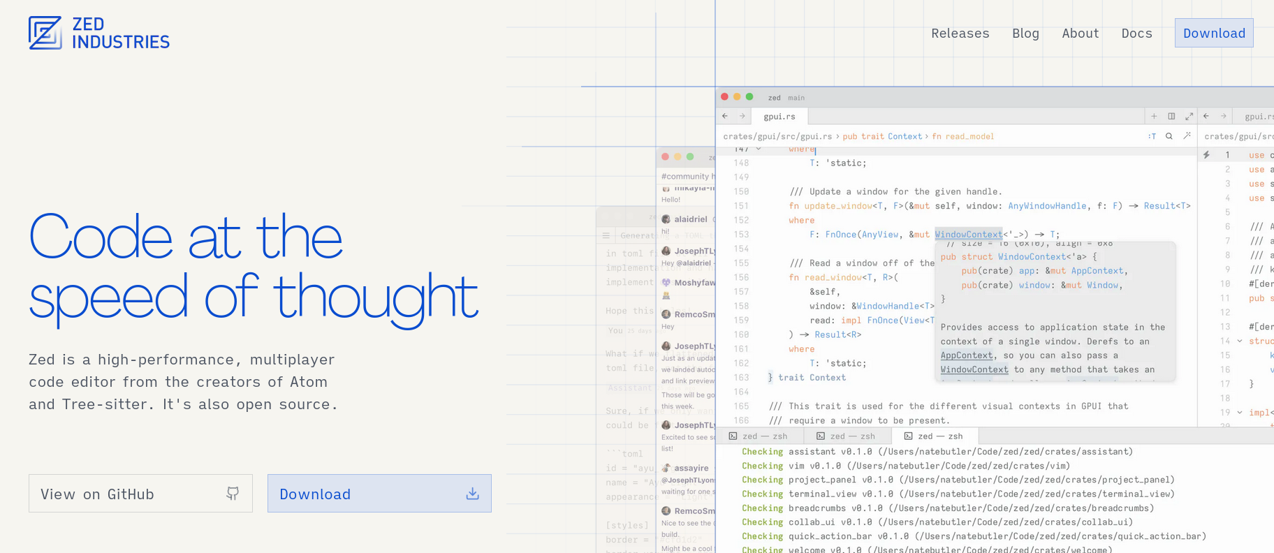Click the forward arrow in the left editor pane

742,116
